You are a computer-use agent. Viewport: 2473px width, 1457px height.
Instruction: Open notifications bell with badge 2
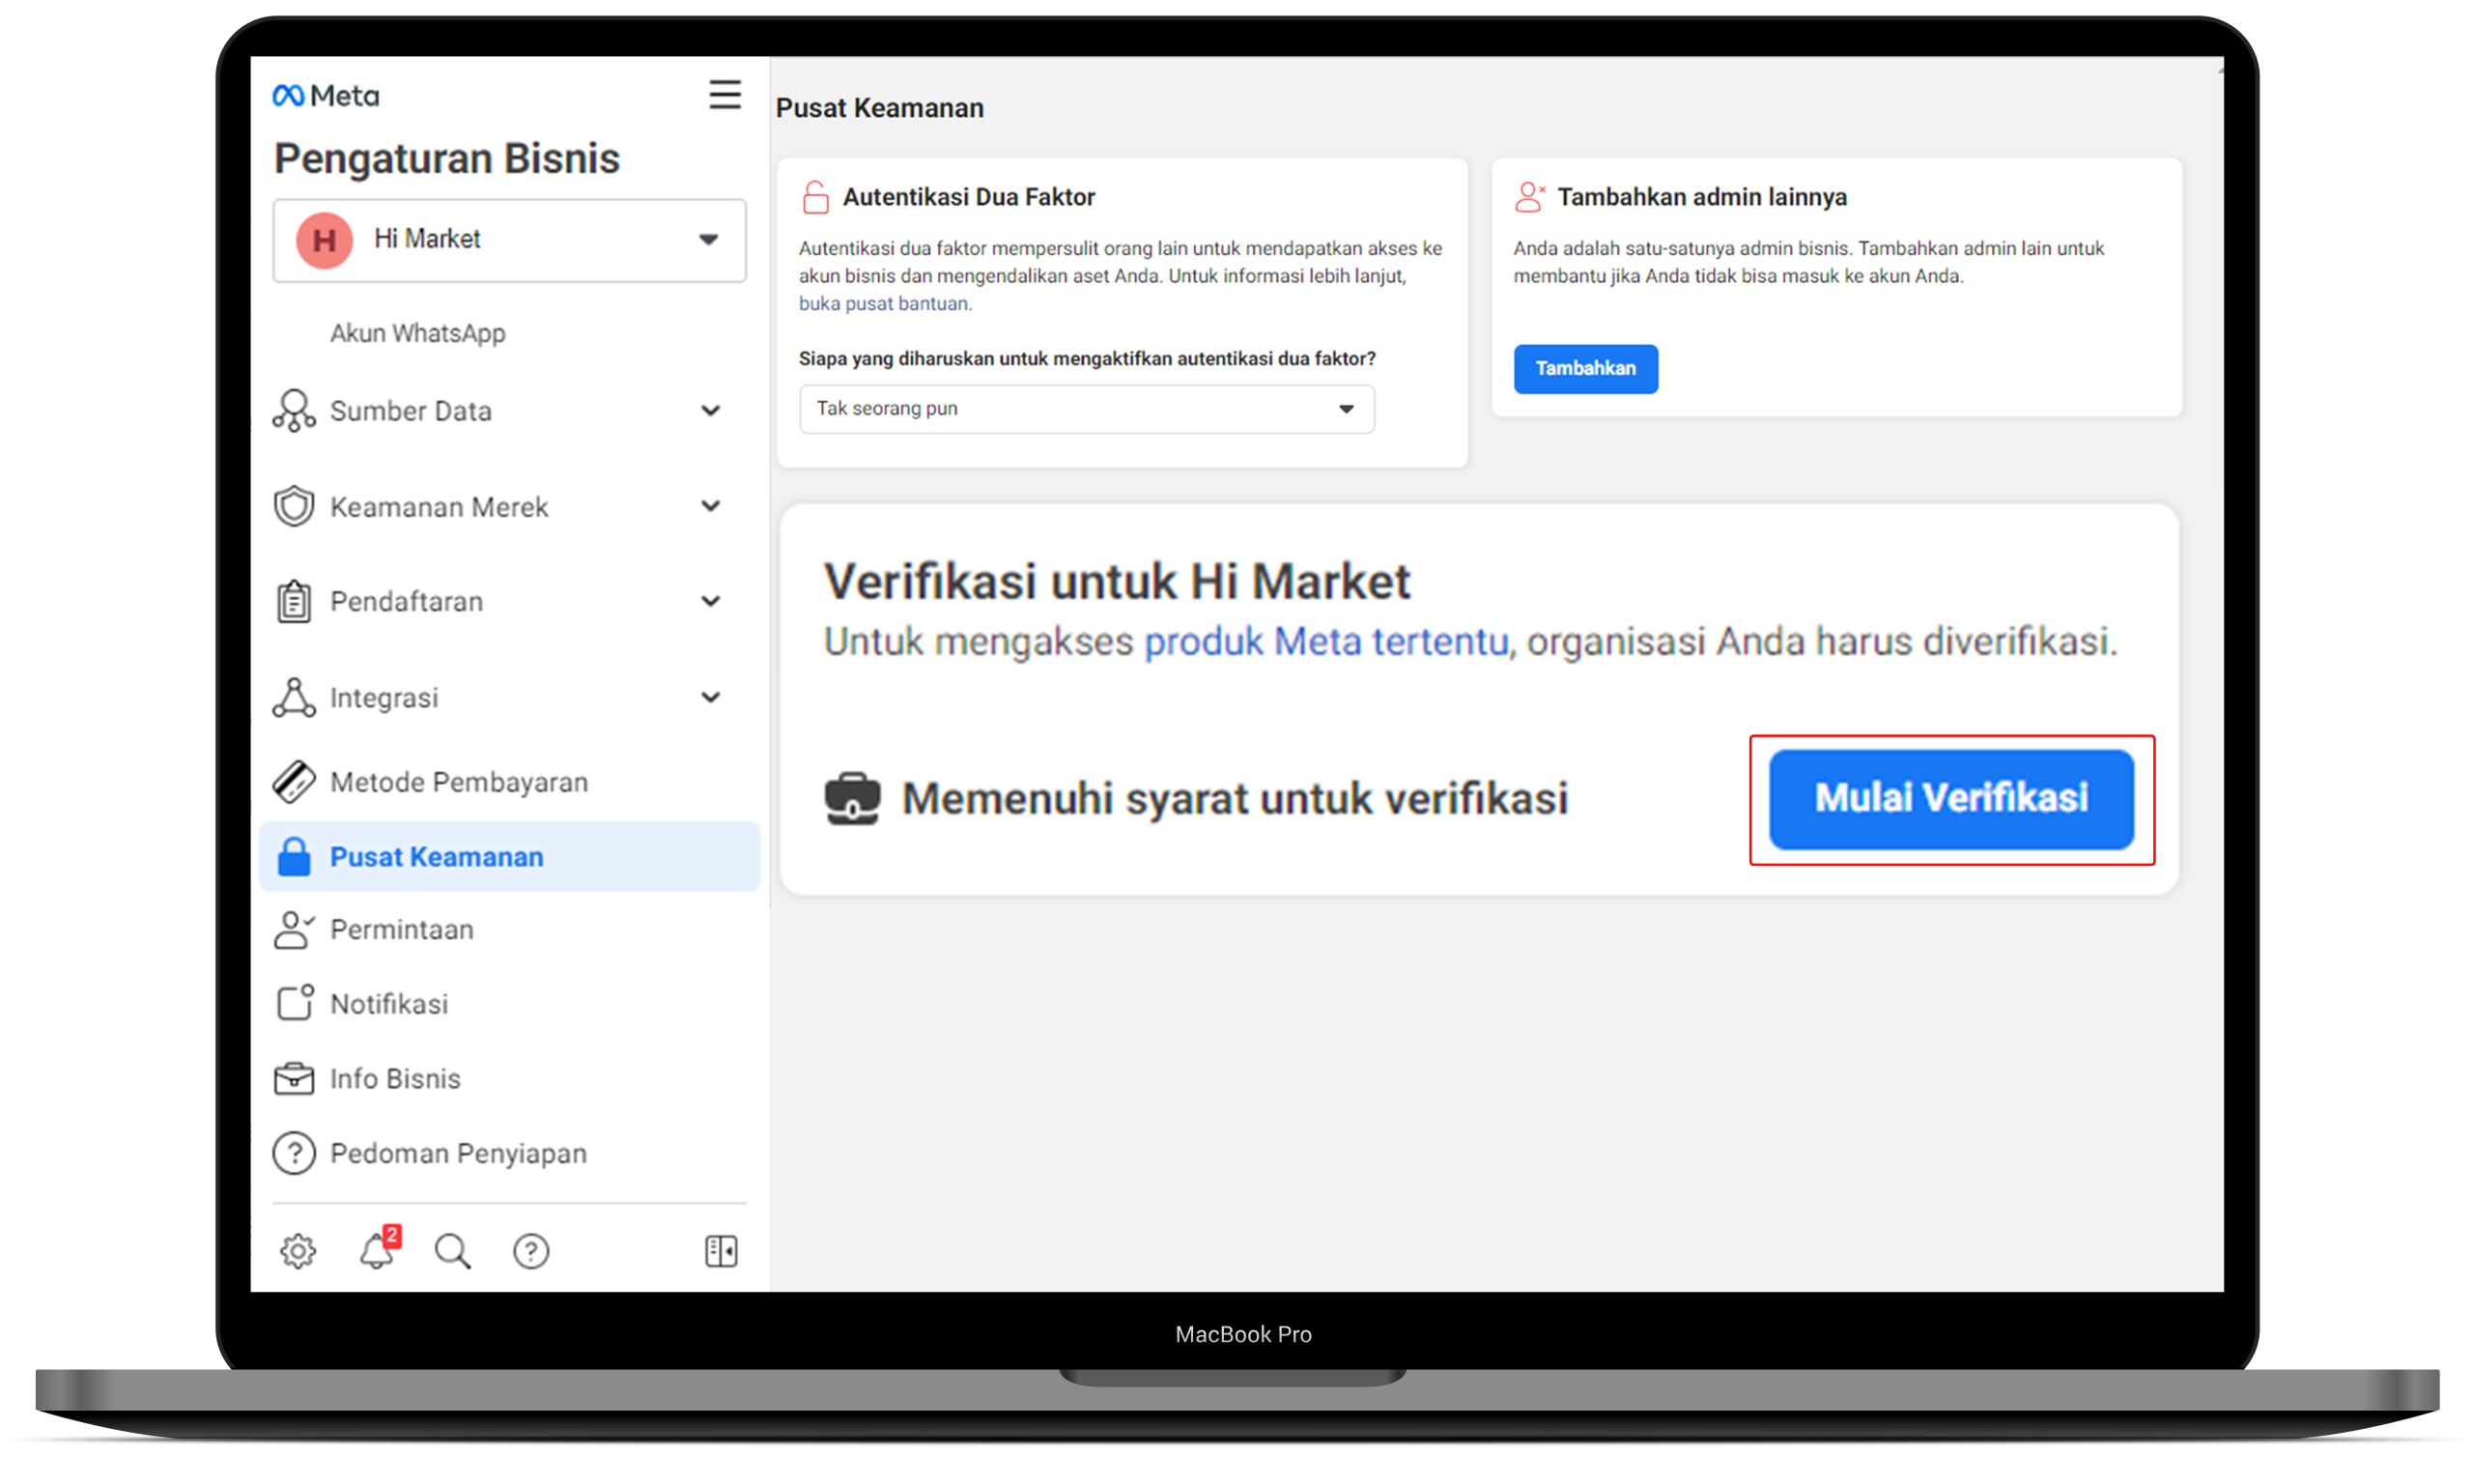point(379,1248)
